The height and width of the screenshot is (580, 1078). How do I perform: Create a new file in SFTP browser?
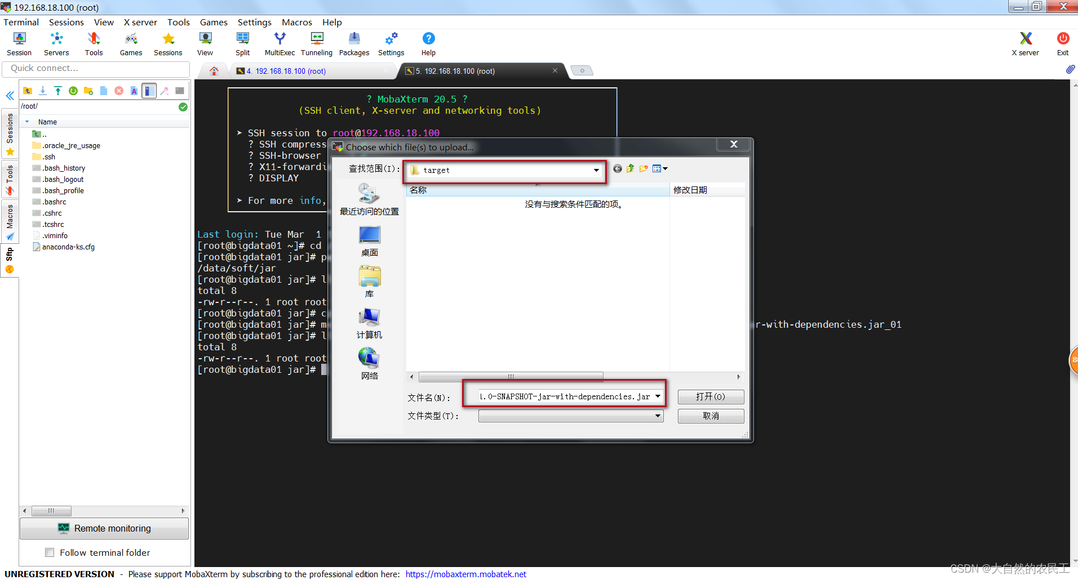click(104, 91)
